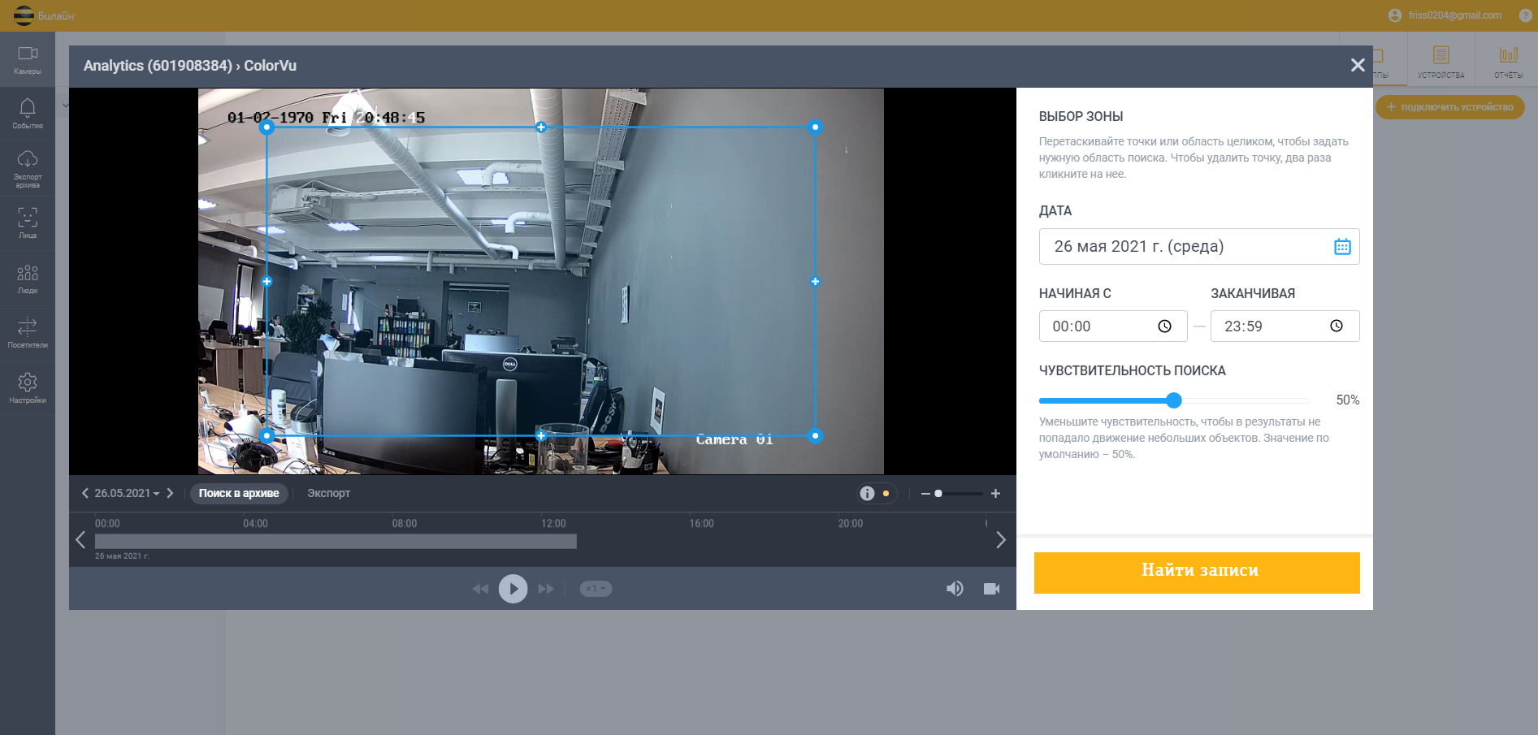Viewport: 1538px width, 735px height.
Task: Click the recorded archive bar on timeline
Action: click(336, 542)
